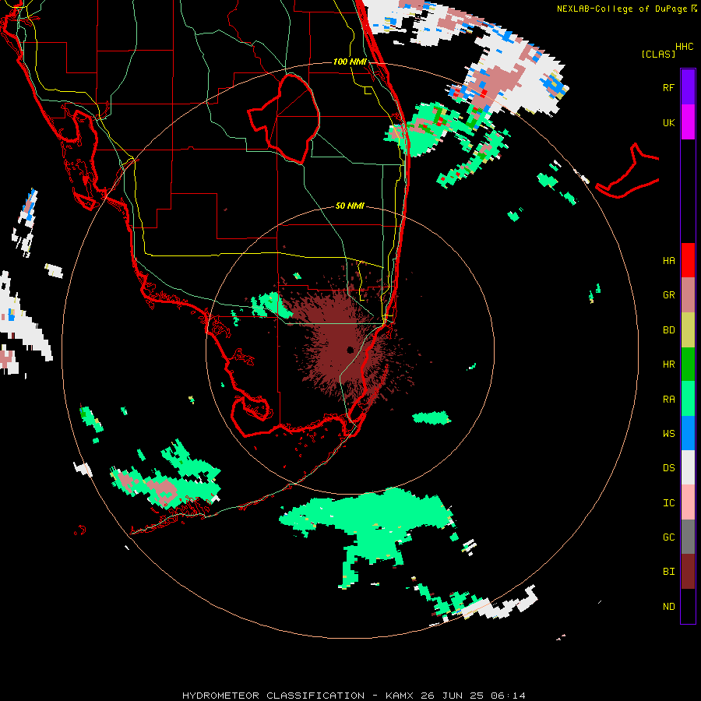Click the "50 NMI" range ring label
The width and height of the screenshot is (701, 701).
pos(350,206)
